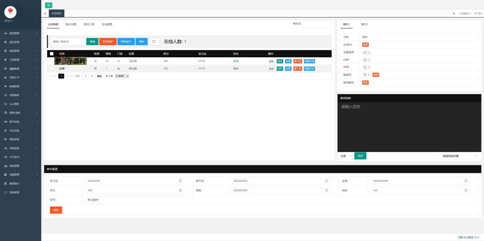
Task: Click the orange 开启维护 button
Action: (x=108, y=42)
